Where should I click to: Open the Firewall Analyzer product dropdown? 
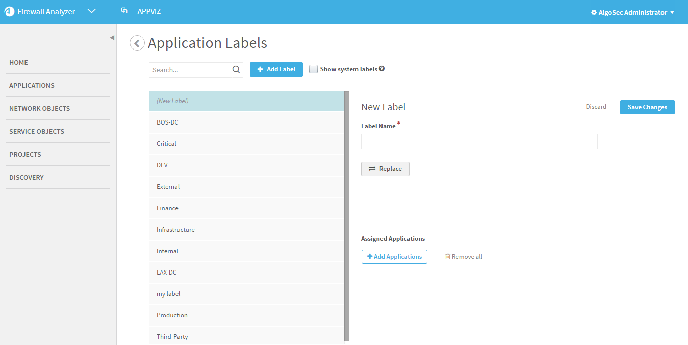tap(92, 11)
